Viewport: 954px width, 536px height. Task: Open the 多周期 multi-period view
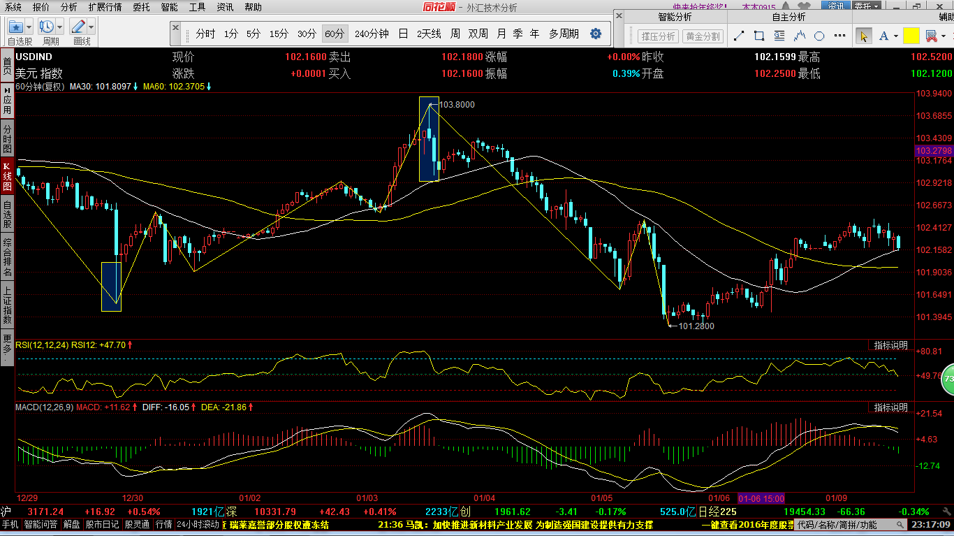pyautogui.click(x=564, y=34)
